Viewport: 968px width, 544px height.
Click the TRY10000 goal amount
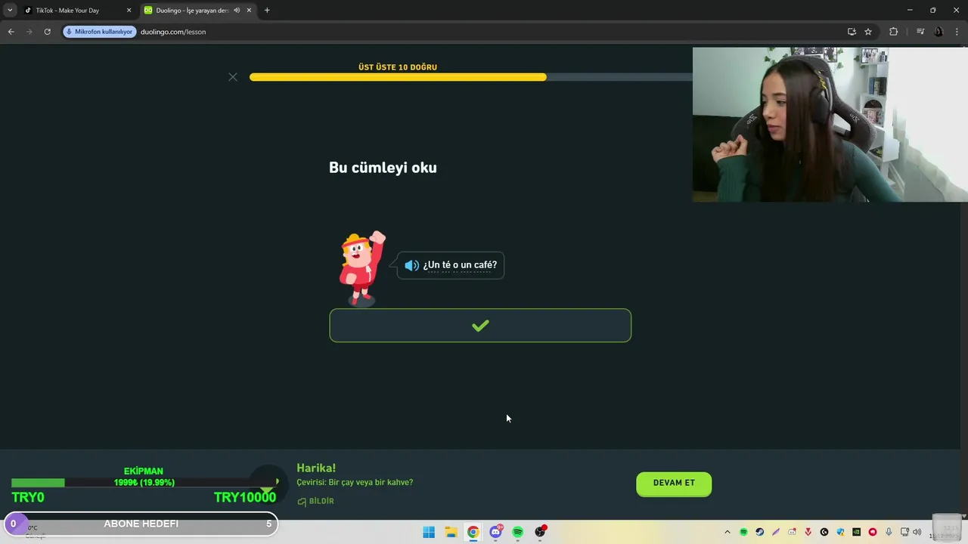(245, 497)
